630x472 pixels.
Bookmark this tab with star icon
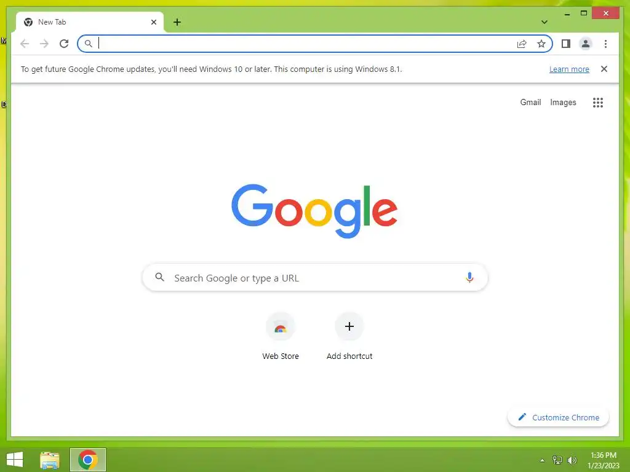pyautogui.click(x=541, y=44)
